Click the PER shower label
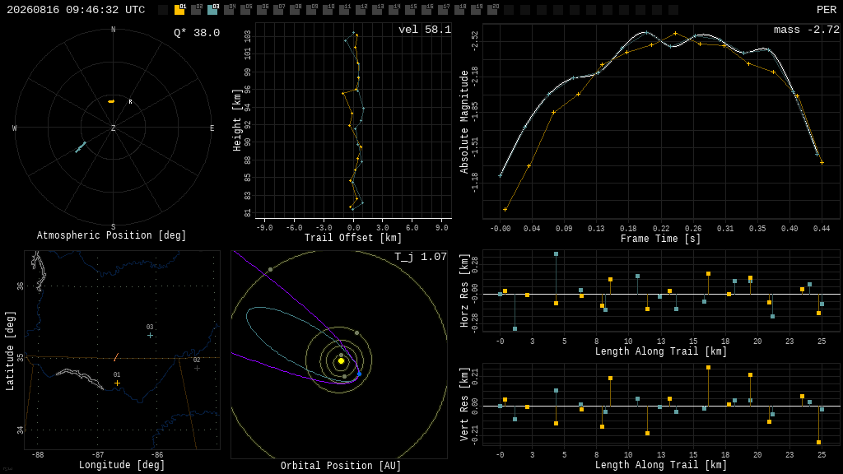 (827, 10)
